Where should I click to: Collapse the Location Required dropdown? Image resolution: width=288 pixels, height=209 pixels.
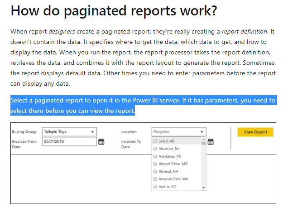[179, 132]
